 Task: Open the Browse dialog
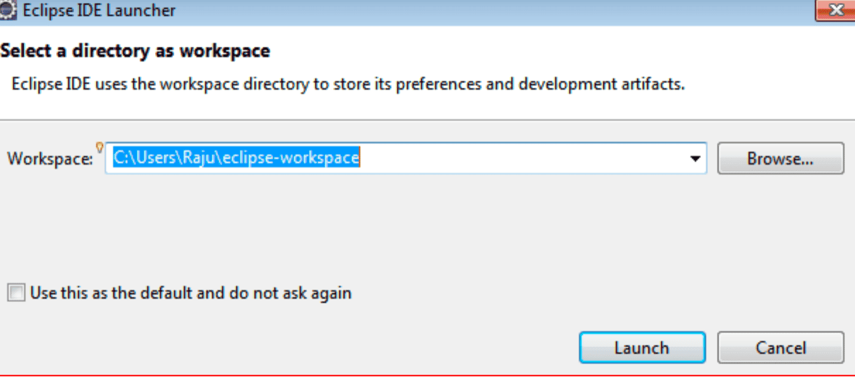coord(780,158)
